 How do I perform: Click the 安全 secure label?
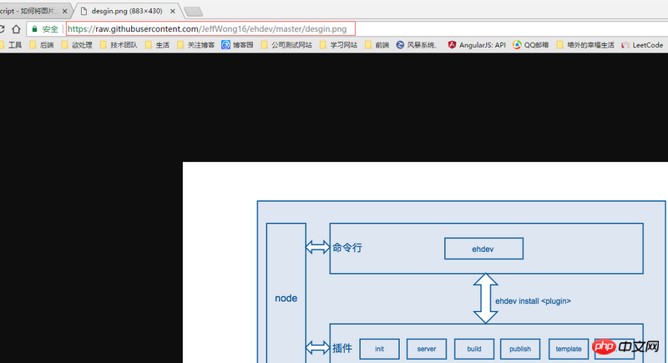coord(50,29)
